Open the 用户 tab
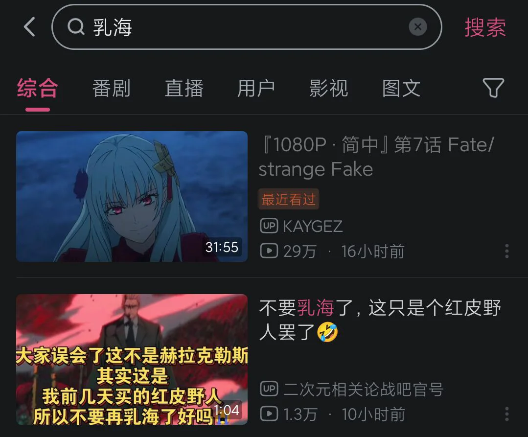Viewport: 528px width, 437px height. point(256,88)
